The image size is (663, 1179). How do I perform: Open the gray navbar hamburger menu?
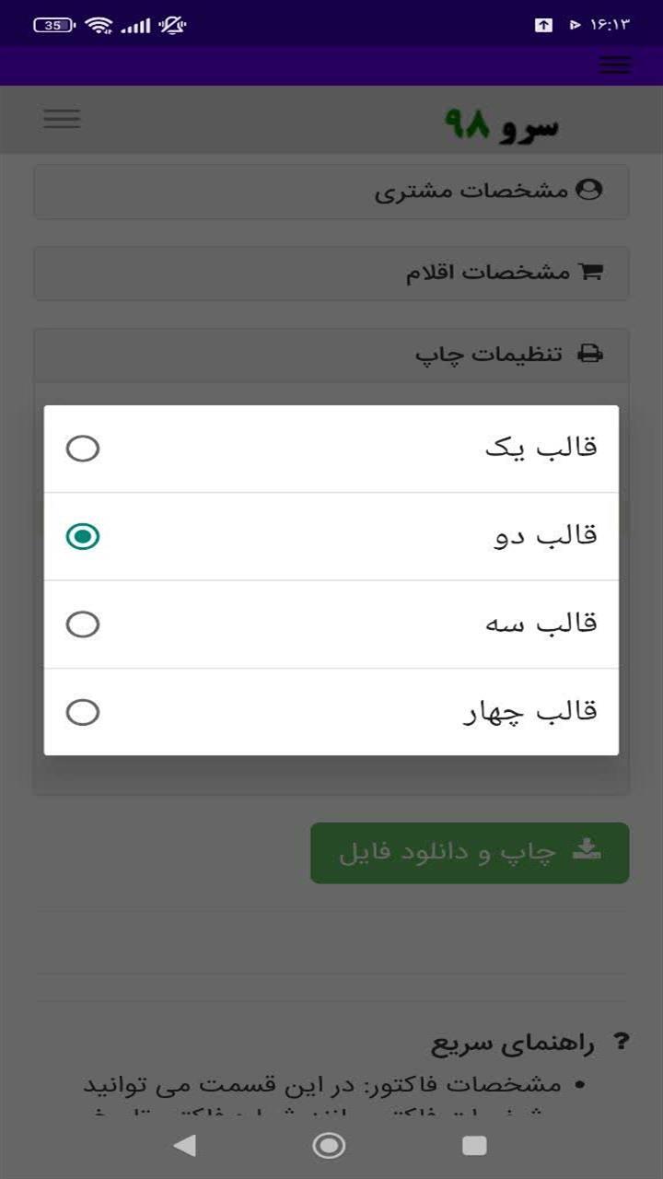click(62, 119)
